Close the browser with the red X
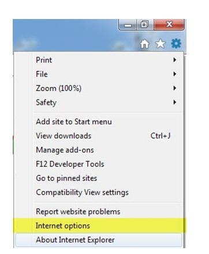This screenshot has width=209, height=254. (x=169, y=25)
